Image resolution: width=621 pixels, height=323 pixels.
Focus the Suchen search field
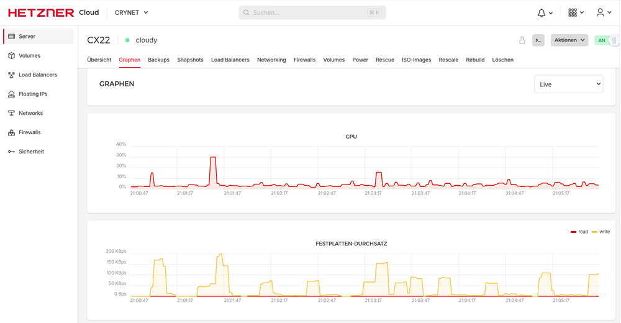(312, 12)
